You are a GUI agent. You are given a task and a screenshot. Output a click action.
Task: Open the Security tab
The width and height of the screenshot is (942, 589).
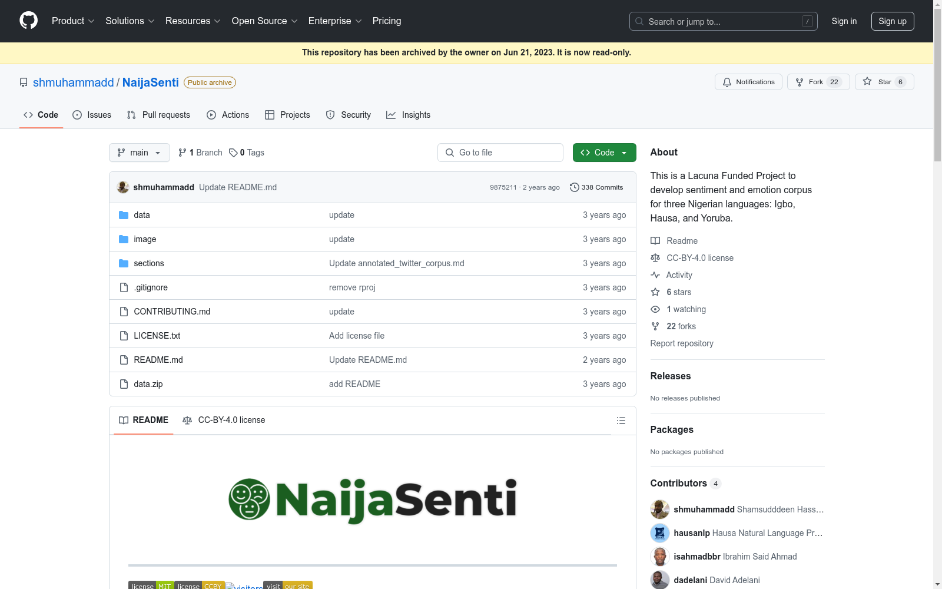(349, 115)
